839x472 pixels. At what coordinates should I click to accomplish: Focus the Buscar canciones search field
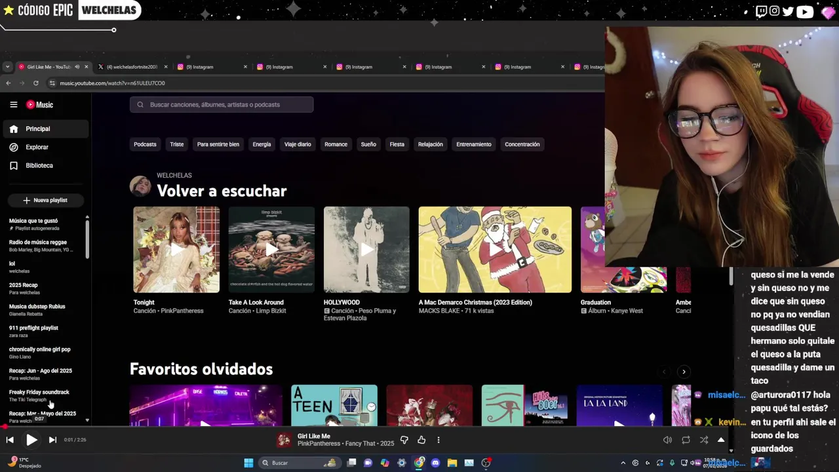222,105
